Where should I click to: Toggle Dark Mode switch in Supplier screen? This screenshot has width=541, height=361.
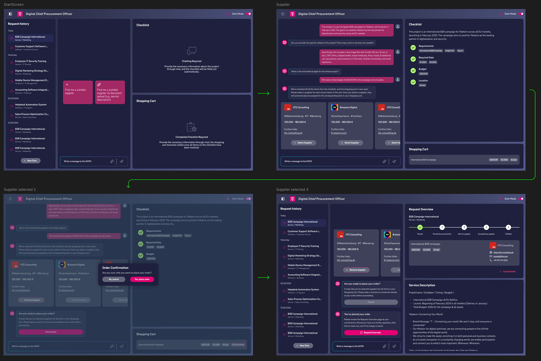(521, 14)
